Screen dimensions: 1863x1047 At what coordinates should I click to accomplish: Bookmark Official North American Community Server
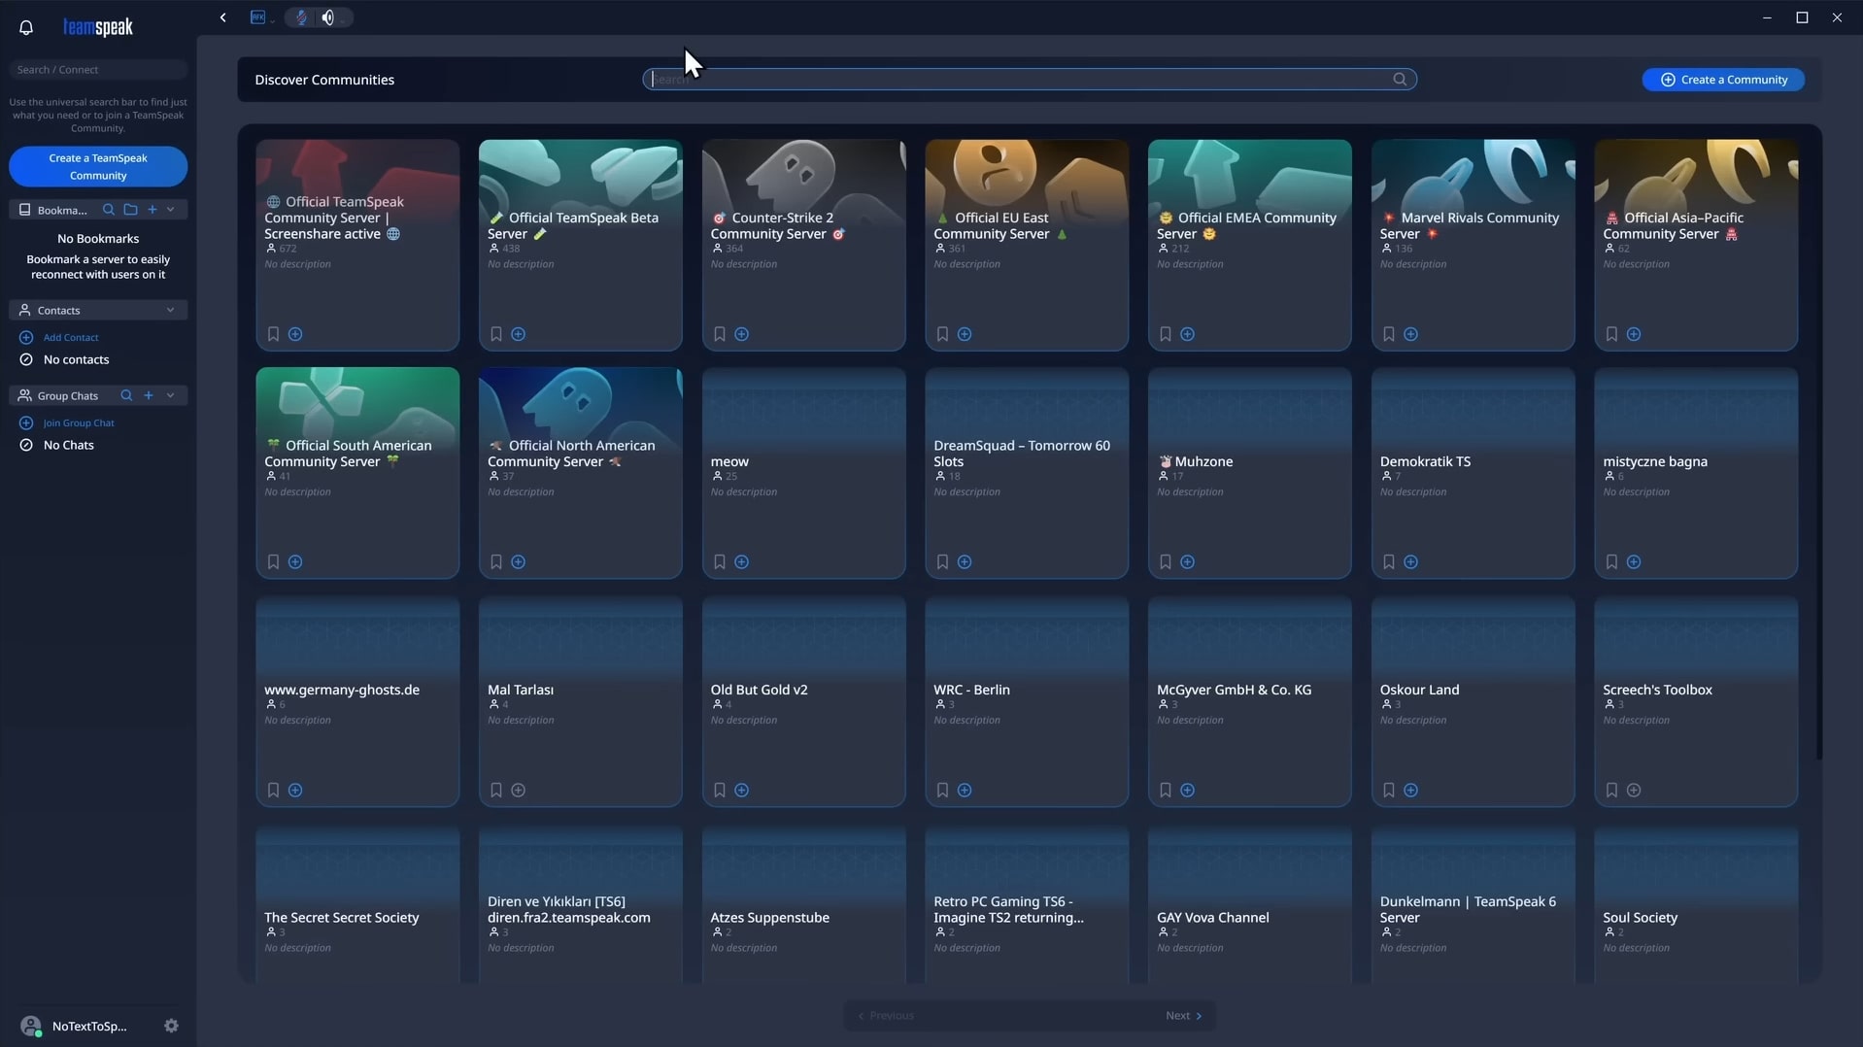click(x=496, y=562)
